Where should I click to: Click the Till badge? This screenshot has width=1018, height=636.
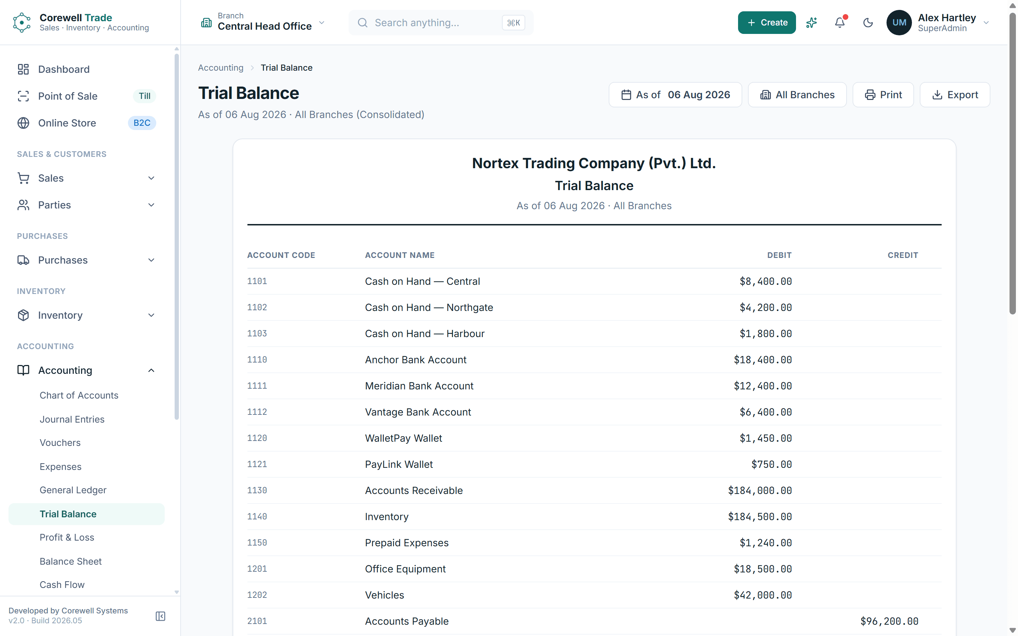[x=144, y=96]
